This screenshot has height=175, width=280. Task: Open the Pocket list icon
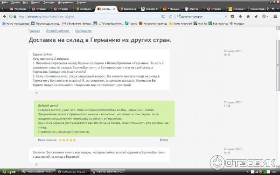coord(232,16)
